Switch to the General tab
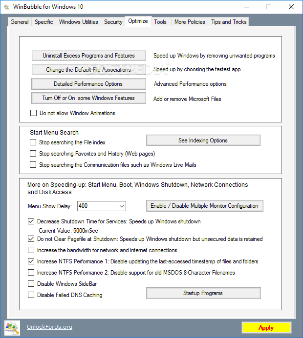Image resolution: width=303 pixels, height=338 pixels. [x=20, y=22]
